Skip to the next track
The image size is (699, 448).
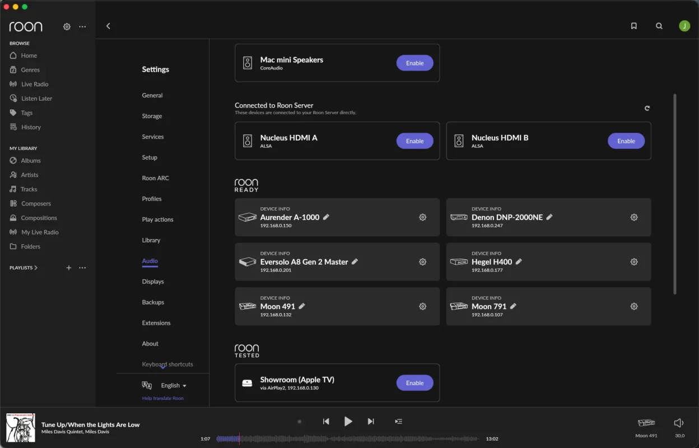371,421
